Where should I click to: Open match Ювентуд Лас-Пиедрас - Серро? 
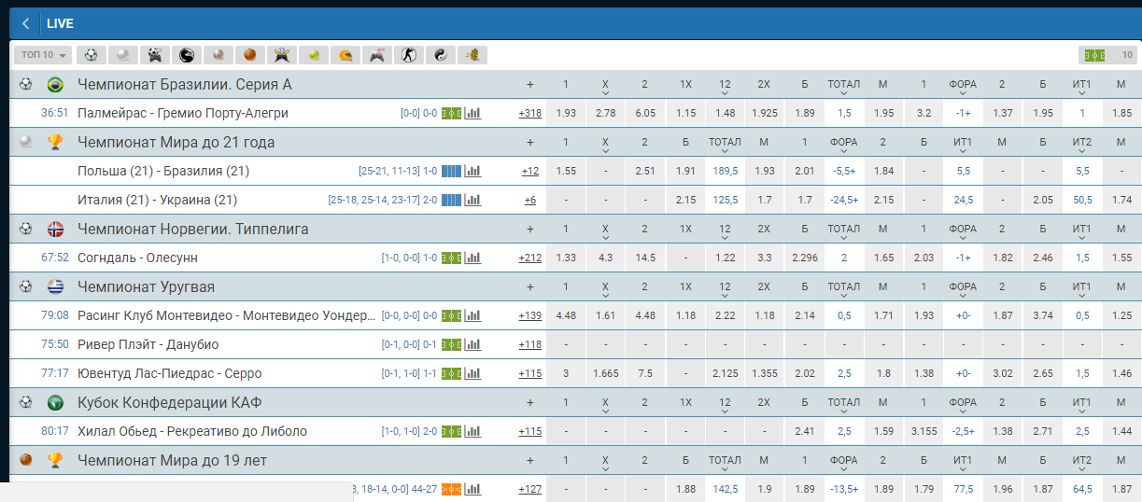point(170,373)
